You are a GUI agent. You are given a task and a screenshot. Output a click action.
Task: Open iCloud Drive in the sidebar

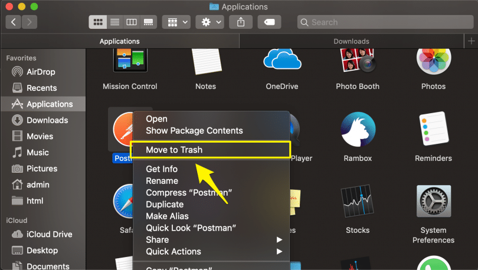pyautogui.click(x=42, y=235)
